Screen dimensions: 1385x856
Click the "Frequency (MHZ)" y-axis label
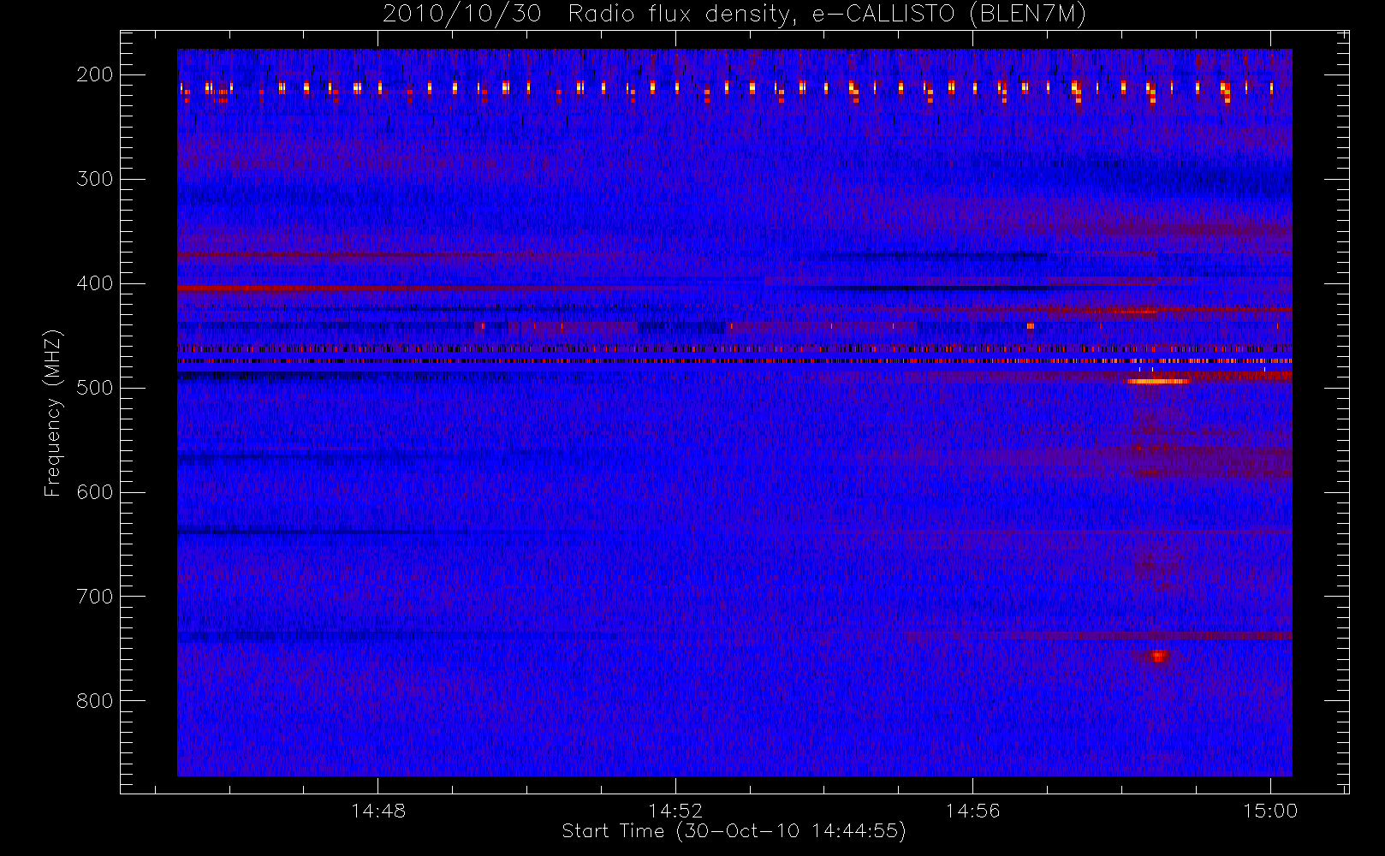(x=53, y=413)
